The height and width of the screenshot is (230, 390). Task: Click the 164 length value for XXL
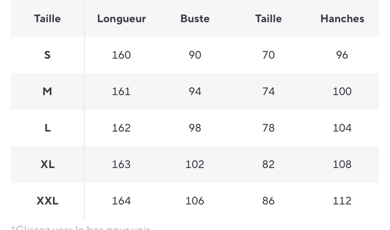pyautogui.click(x=121, y=201)
